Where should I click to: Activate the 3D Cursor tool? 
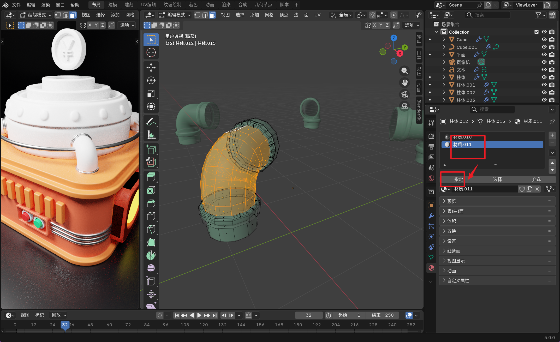(x=151, y=53)
